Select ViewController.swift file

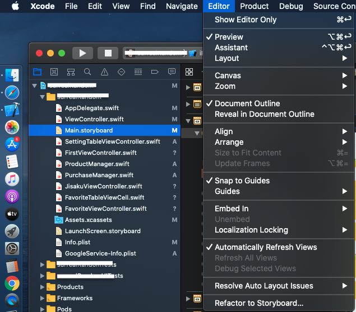[105, 119]
